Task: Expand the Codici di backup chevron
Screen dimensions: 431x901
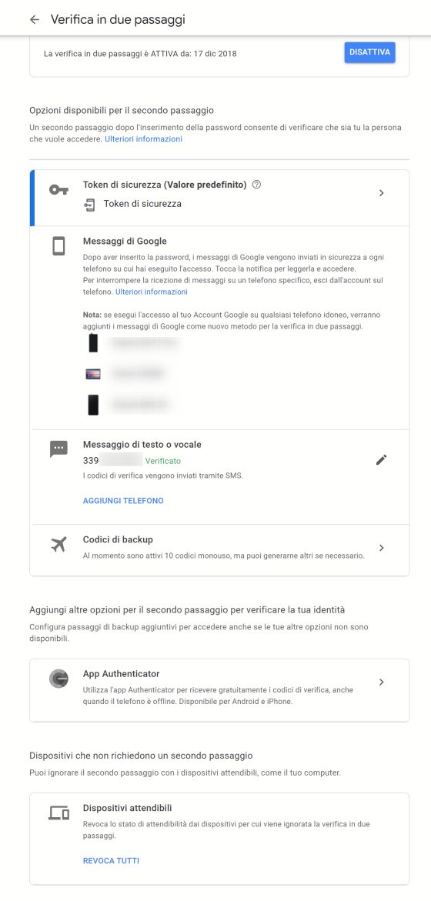Action: [x=382, y=548]
